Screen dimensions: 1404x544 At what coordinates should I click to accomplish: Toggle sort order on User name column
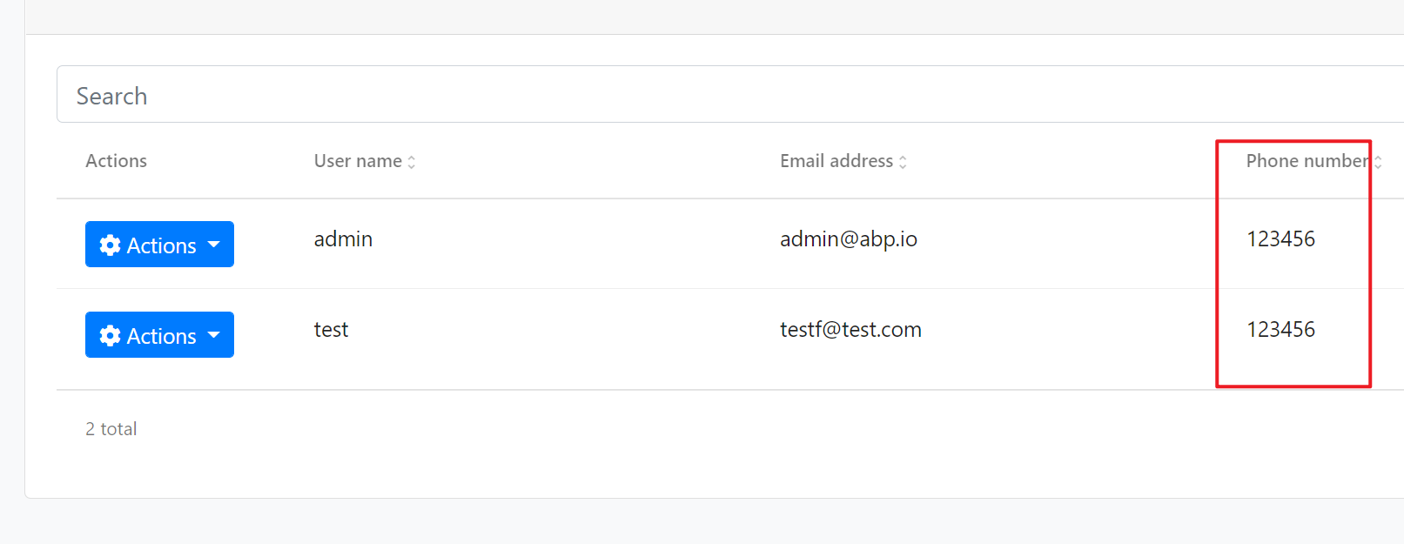411,161
